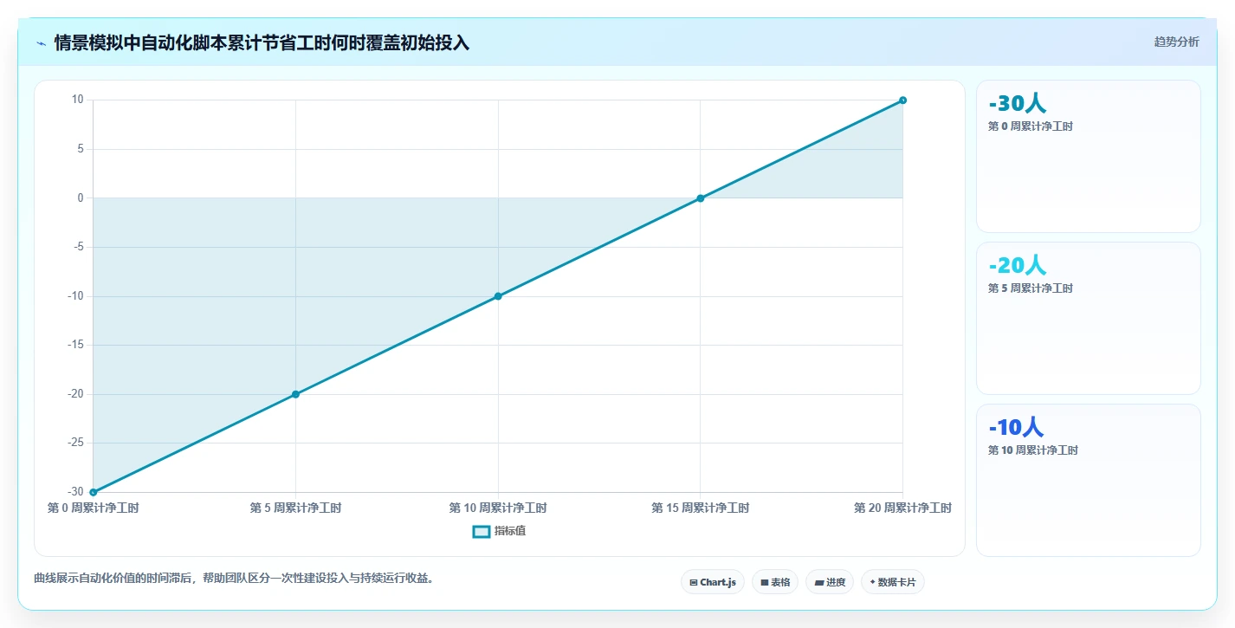1235x628 pixels.
Task: Toggle the 指标值 legend item
Action: (x=499, y=531)
